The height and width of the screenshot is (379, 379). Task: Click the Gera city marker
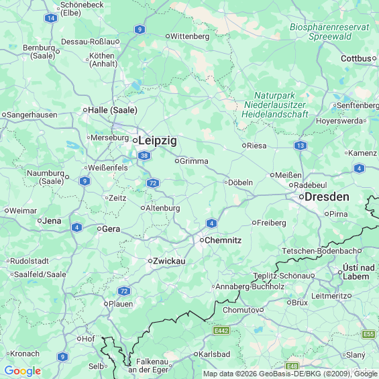[x=99, y=229]
